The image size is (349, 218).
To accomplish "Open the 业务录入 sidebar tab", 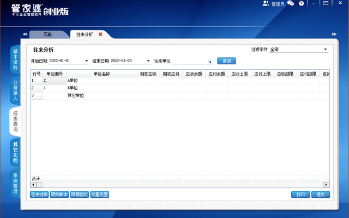I will (x=15, y=90).
